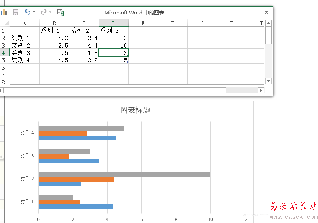This screenshot has width=318, height=223.
Task: Click cell containing 类别 1
Action: tap(25, 38)
